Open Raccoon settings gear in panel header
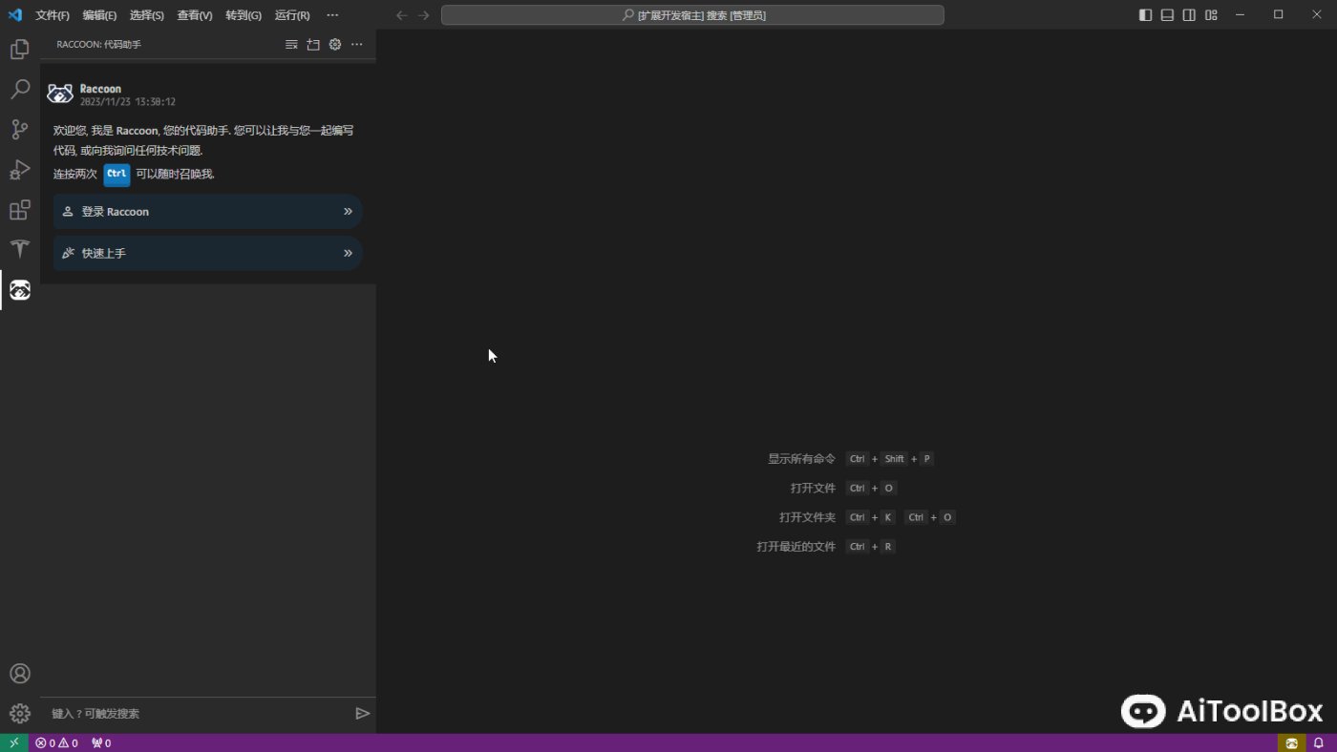 (335, 44)
